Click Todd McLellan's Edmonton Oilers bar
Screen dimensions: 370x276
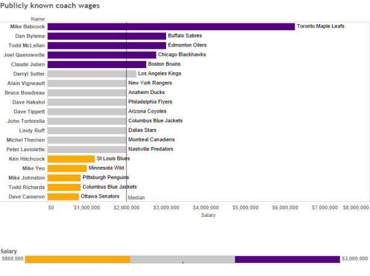click(106, 45)
